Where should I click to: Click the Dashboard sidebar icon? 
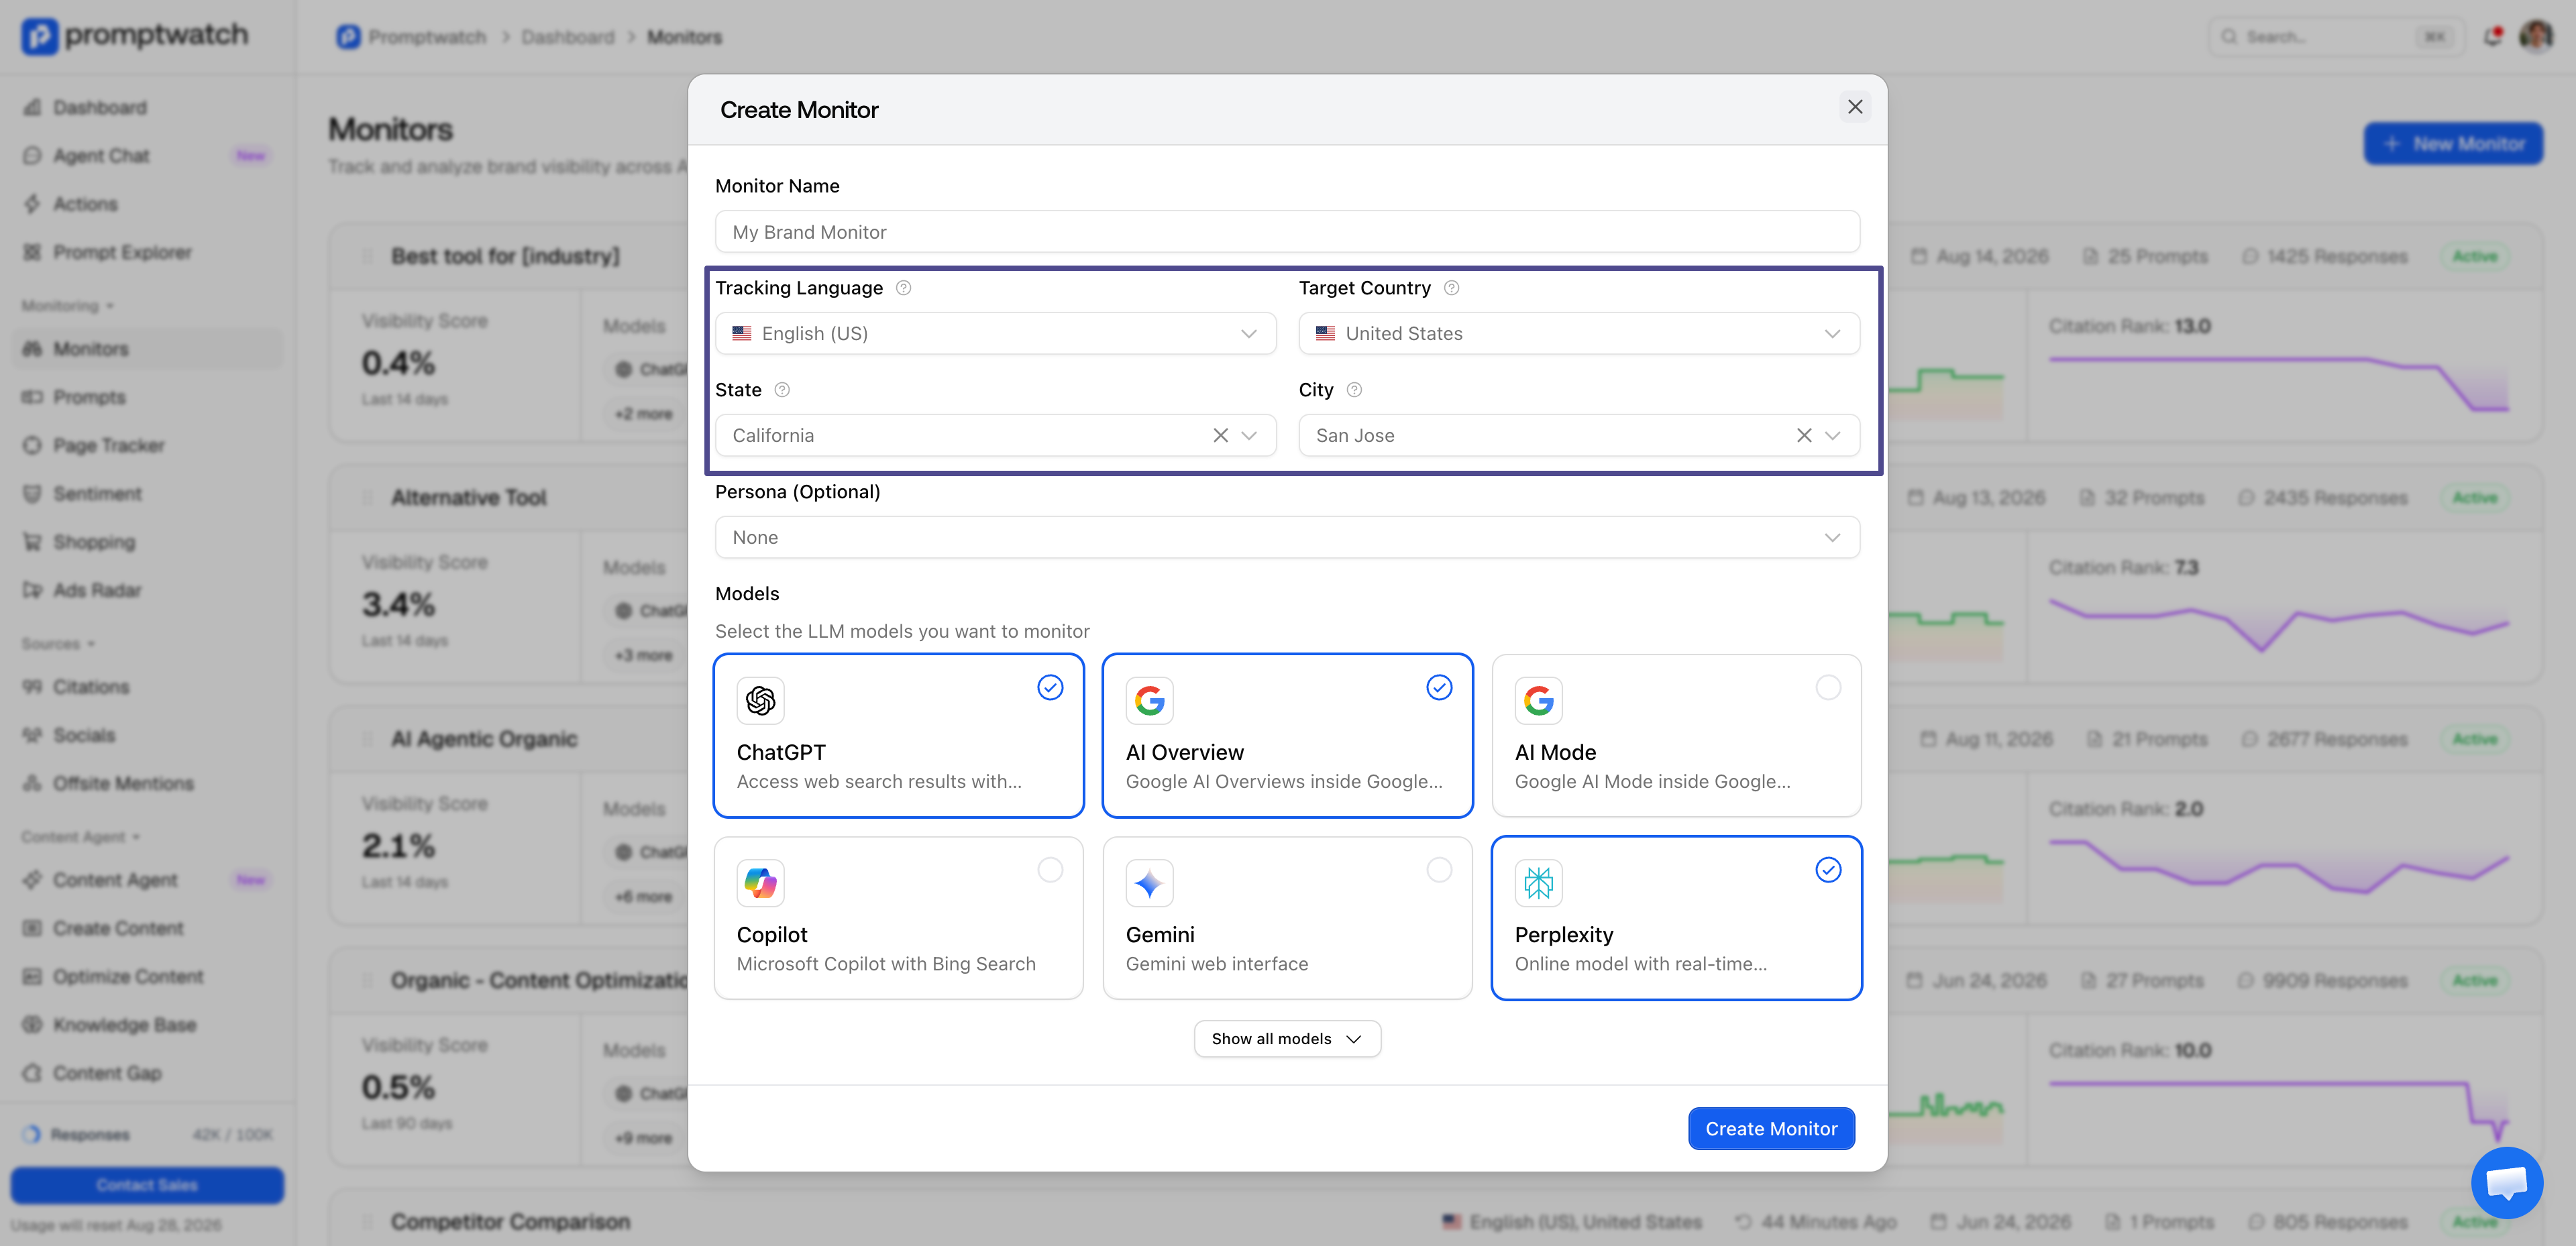coord(33,107)
